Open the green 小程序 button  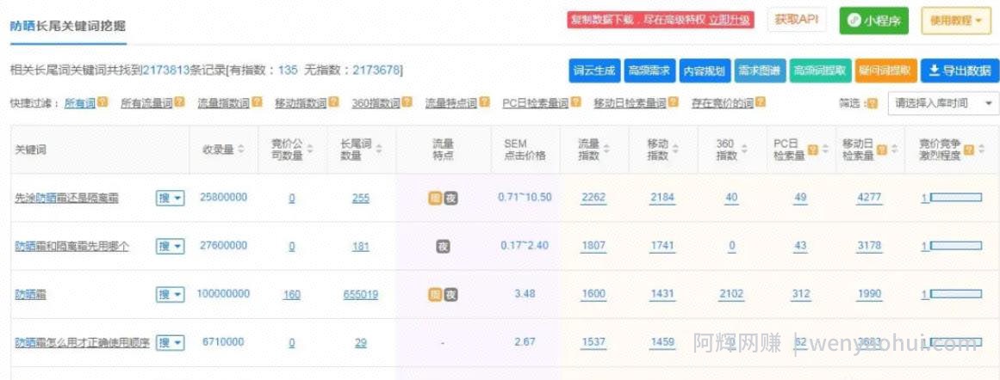coord(873,21)
